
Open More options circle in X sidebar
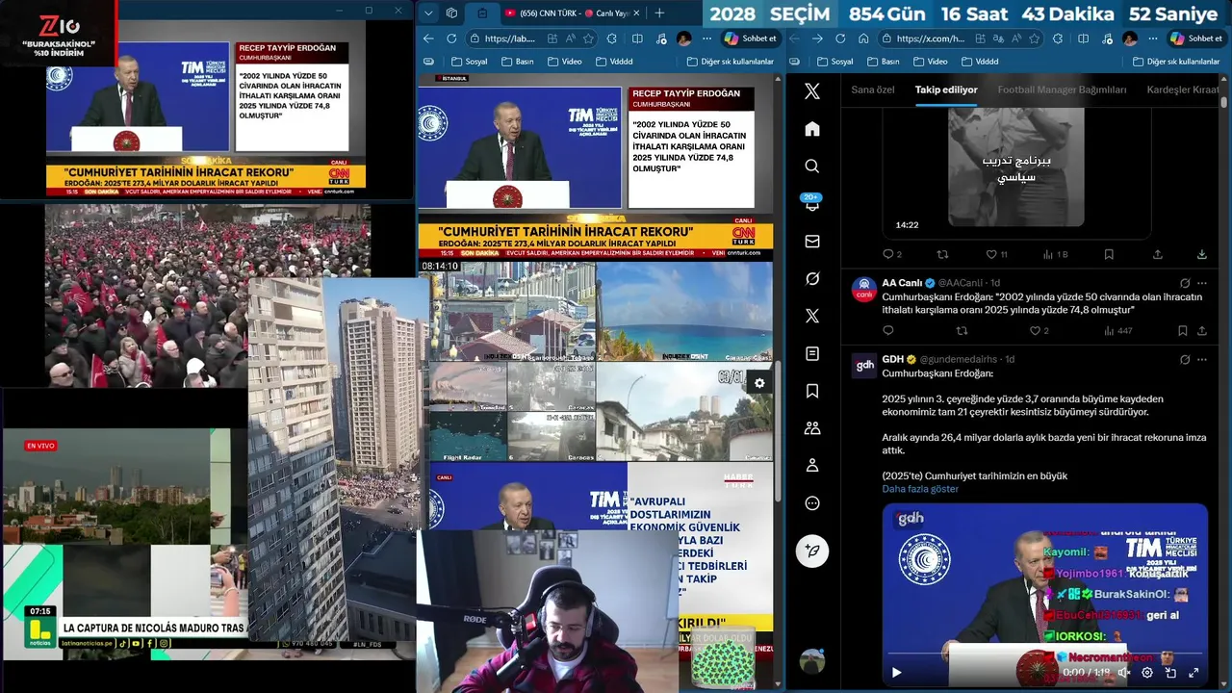pyautogui.click(x=812, y=503)
